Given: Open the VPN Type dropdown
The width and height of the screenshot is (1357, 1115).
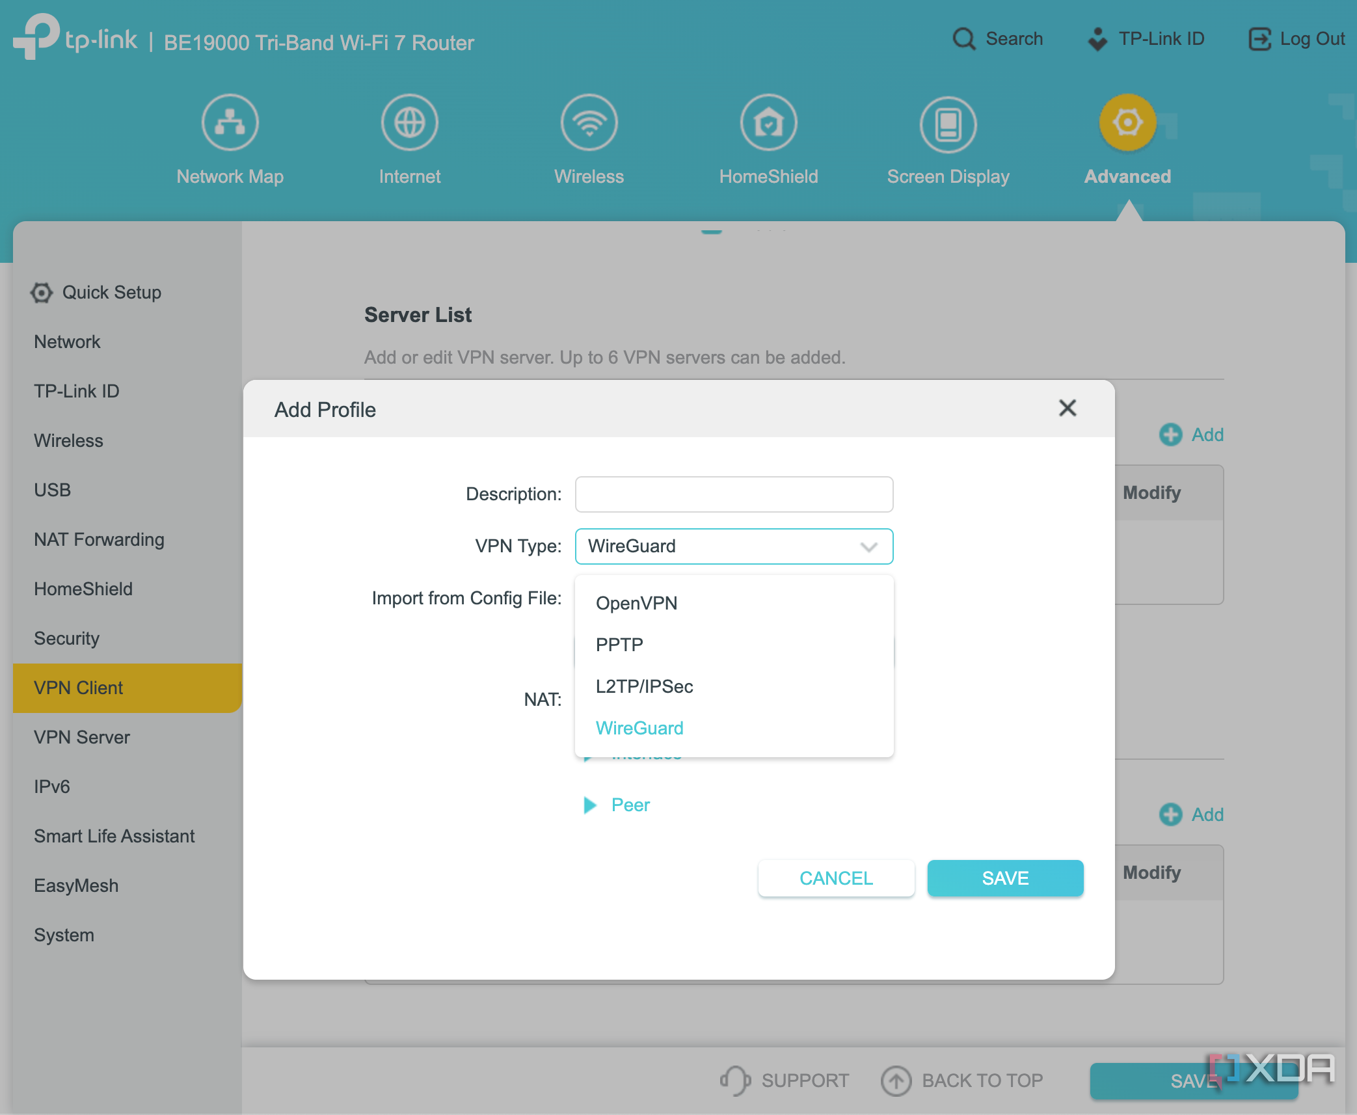Looking at the screenshot, I should pyautogui.click(x=734, y=546).
